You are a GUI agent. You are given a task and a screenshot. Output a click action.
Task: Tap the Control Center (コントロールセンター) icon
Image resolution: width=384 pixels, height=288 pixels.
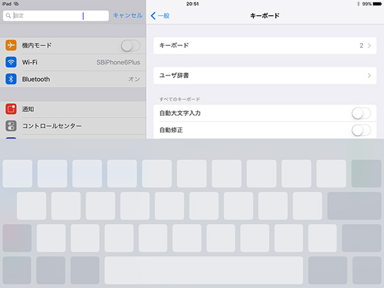pyautogui.click(x=11, y=126)
